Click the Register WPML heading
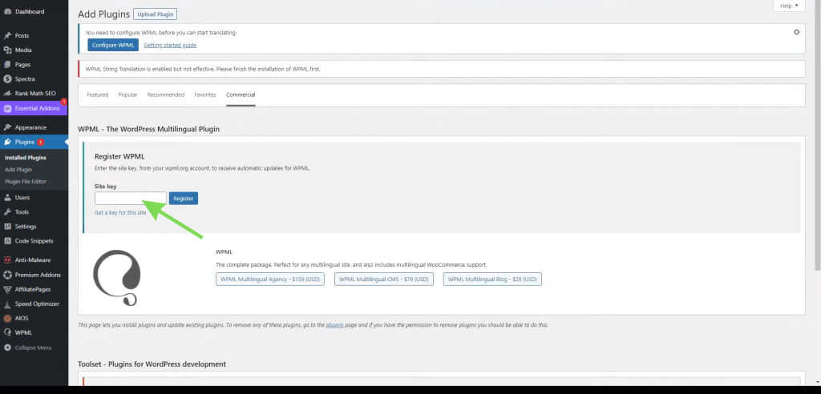 [119, 156]
